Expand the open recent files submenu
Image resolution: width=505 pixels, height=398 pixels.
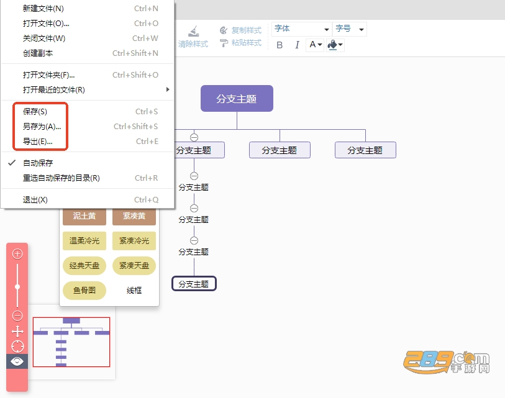168,89
